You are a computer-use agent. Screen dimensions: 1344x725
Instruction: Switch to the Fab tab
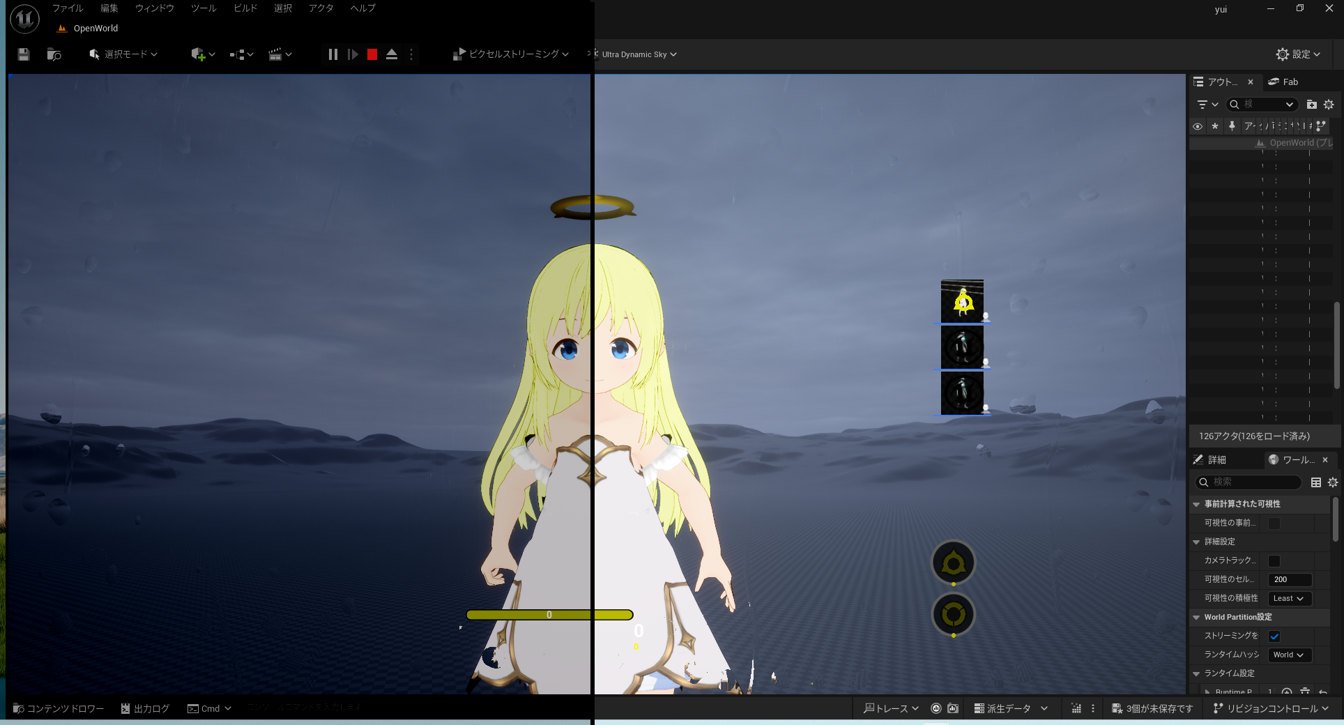point(1283,82)
